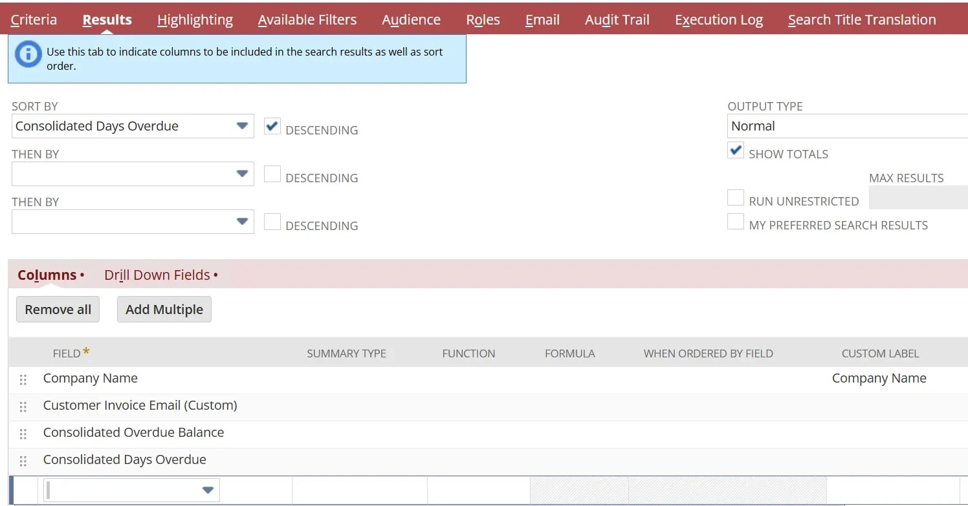Open the Sort By dropdown

(133, 126)
